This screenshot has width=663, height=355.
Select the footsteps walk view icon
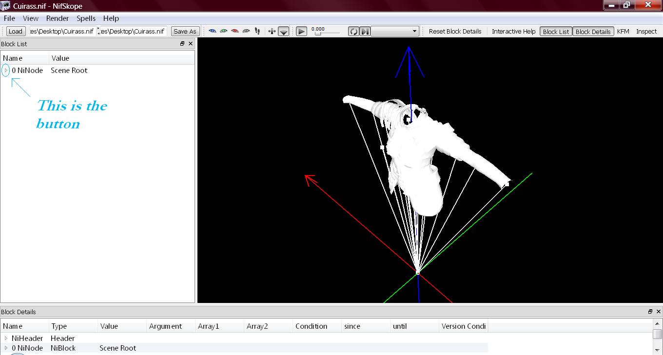coord(257,31)
